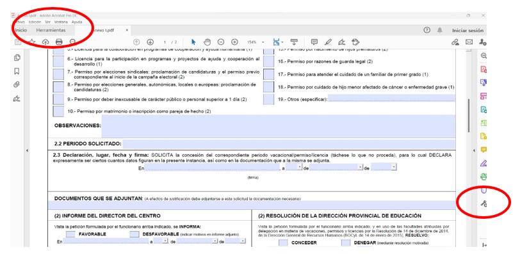513x254 pixels.
Task: Click the sign document pen icon
Action: 342,42
